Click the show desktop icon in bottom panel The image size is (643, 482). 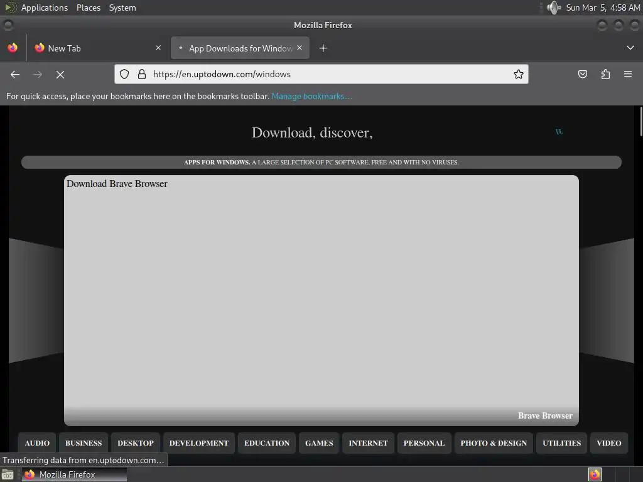8,474
